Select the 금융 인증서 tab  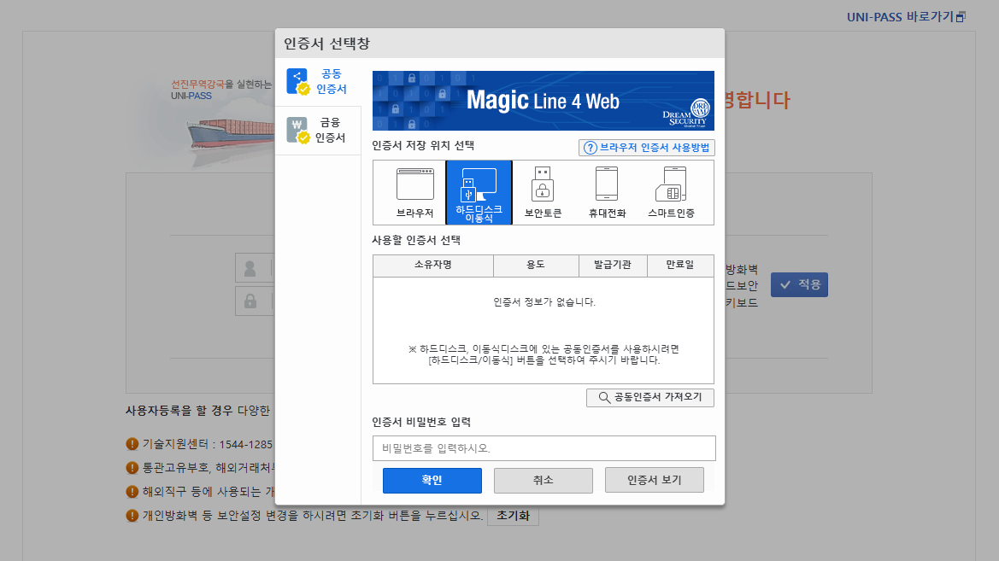click(x=318, y=130)
